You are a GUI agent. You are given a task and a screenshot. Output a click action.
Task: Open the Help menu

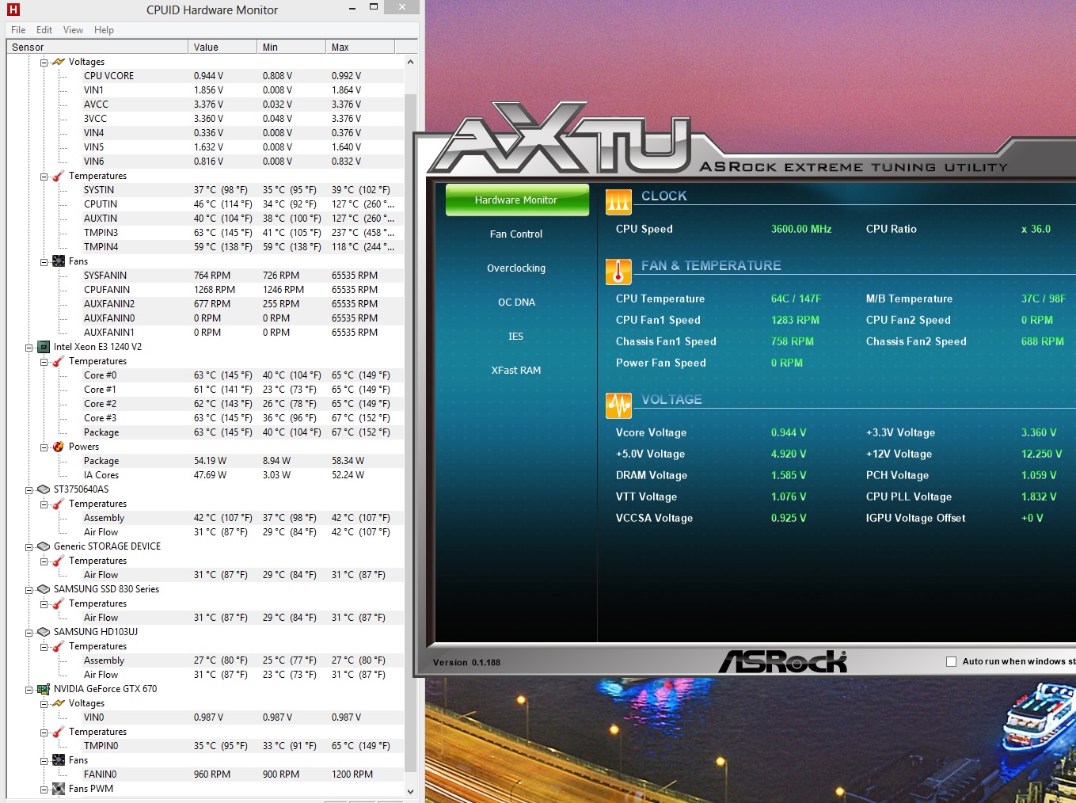[x=104, y=30]
